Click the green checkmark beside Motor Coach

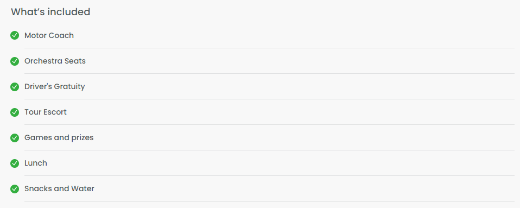(15, 35)
